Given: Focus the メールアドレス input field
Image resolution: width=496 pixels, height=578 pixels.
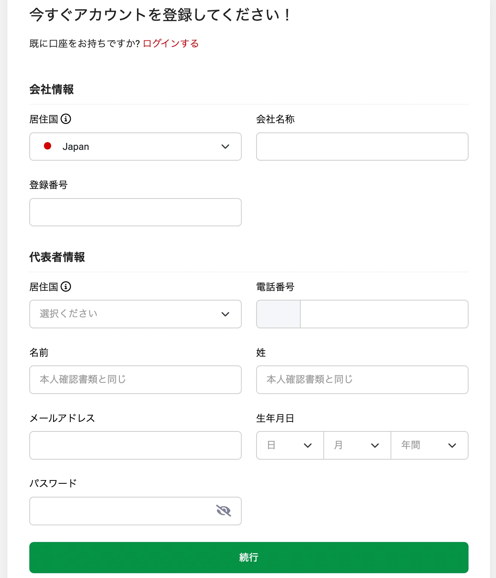Looking at the screenshot, I should 136,445.
